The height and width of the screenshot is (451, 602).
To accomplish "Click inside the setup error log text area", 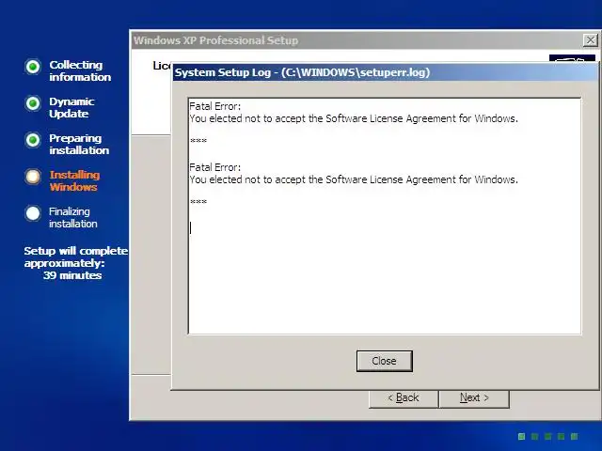I will [385, 216].
